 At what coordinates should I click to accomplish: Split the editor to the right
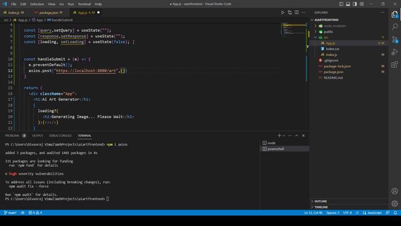click(x=296, y=13)
